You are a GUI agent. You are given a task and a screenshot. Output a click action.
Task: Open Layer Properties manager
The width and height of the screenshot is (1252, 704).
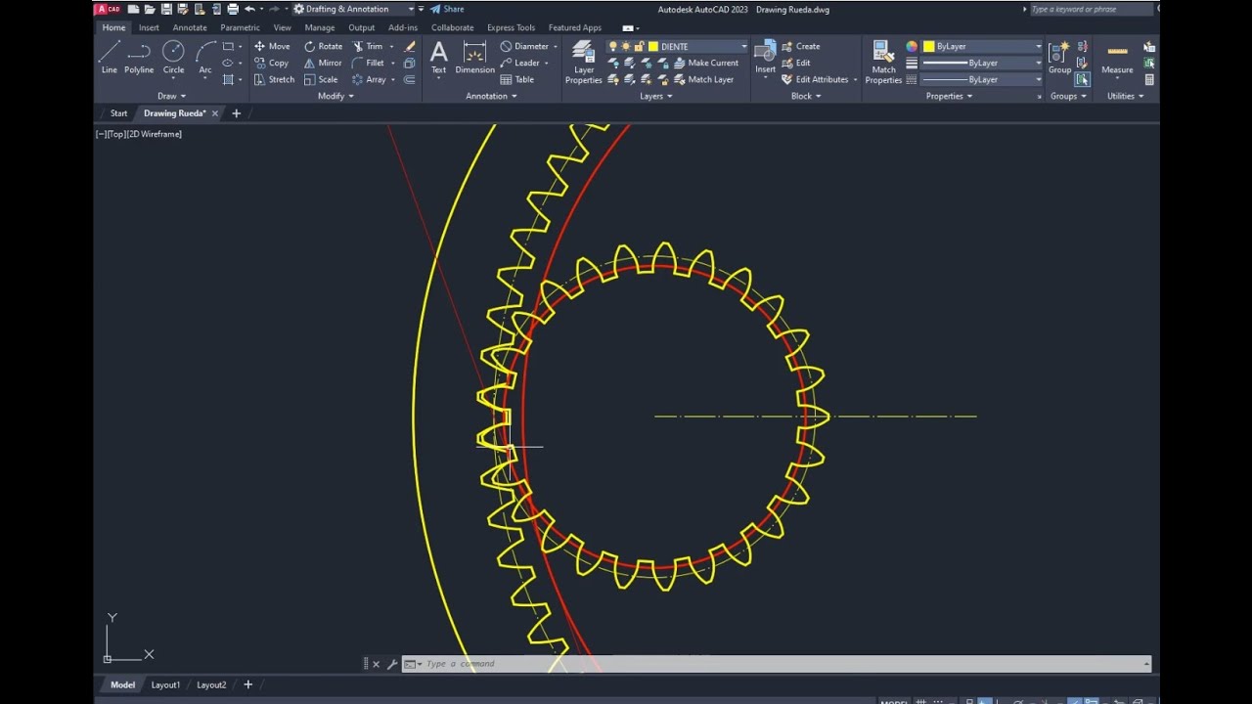click(x=584, y=62)
